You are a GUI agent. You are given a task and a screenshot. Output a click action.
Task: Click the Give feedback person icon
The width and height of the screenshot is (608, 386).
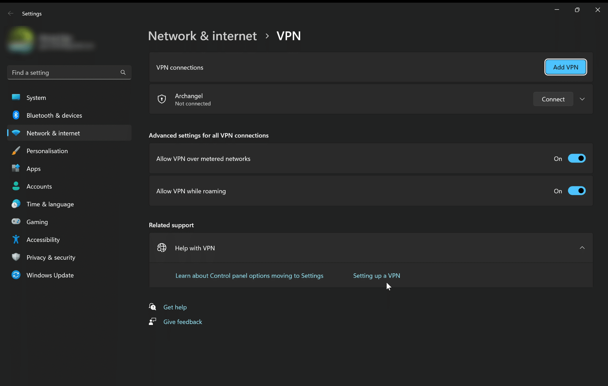153,321
